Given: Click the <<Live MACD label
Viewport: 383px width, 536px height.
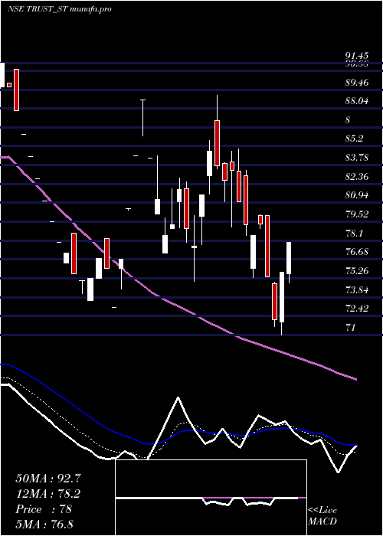Looking at the screenshot, I should click(x=322, y=516).
